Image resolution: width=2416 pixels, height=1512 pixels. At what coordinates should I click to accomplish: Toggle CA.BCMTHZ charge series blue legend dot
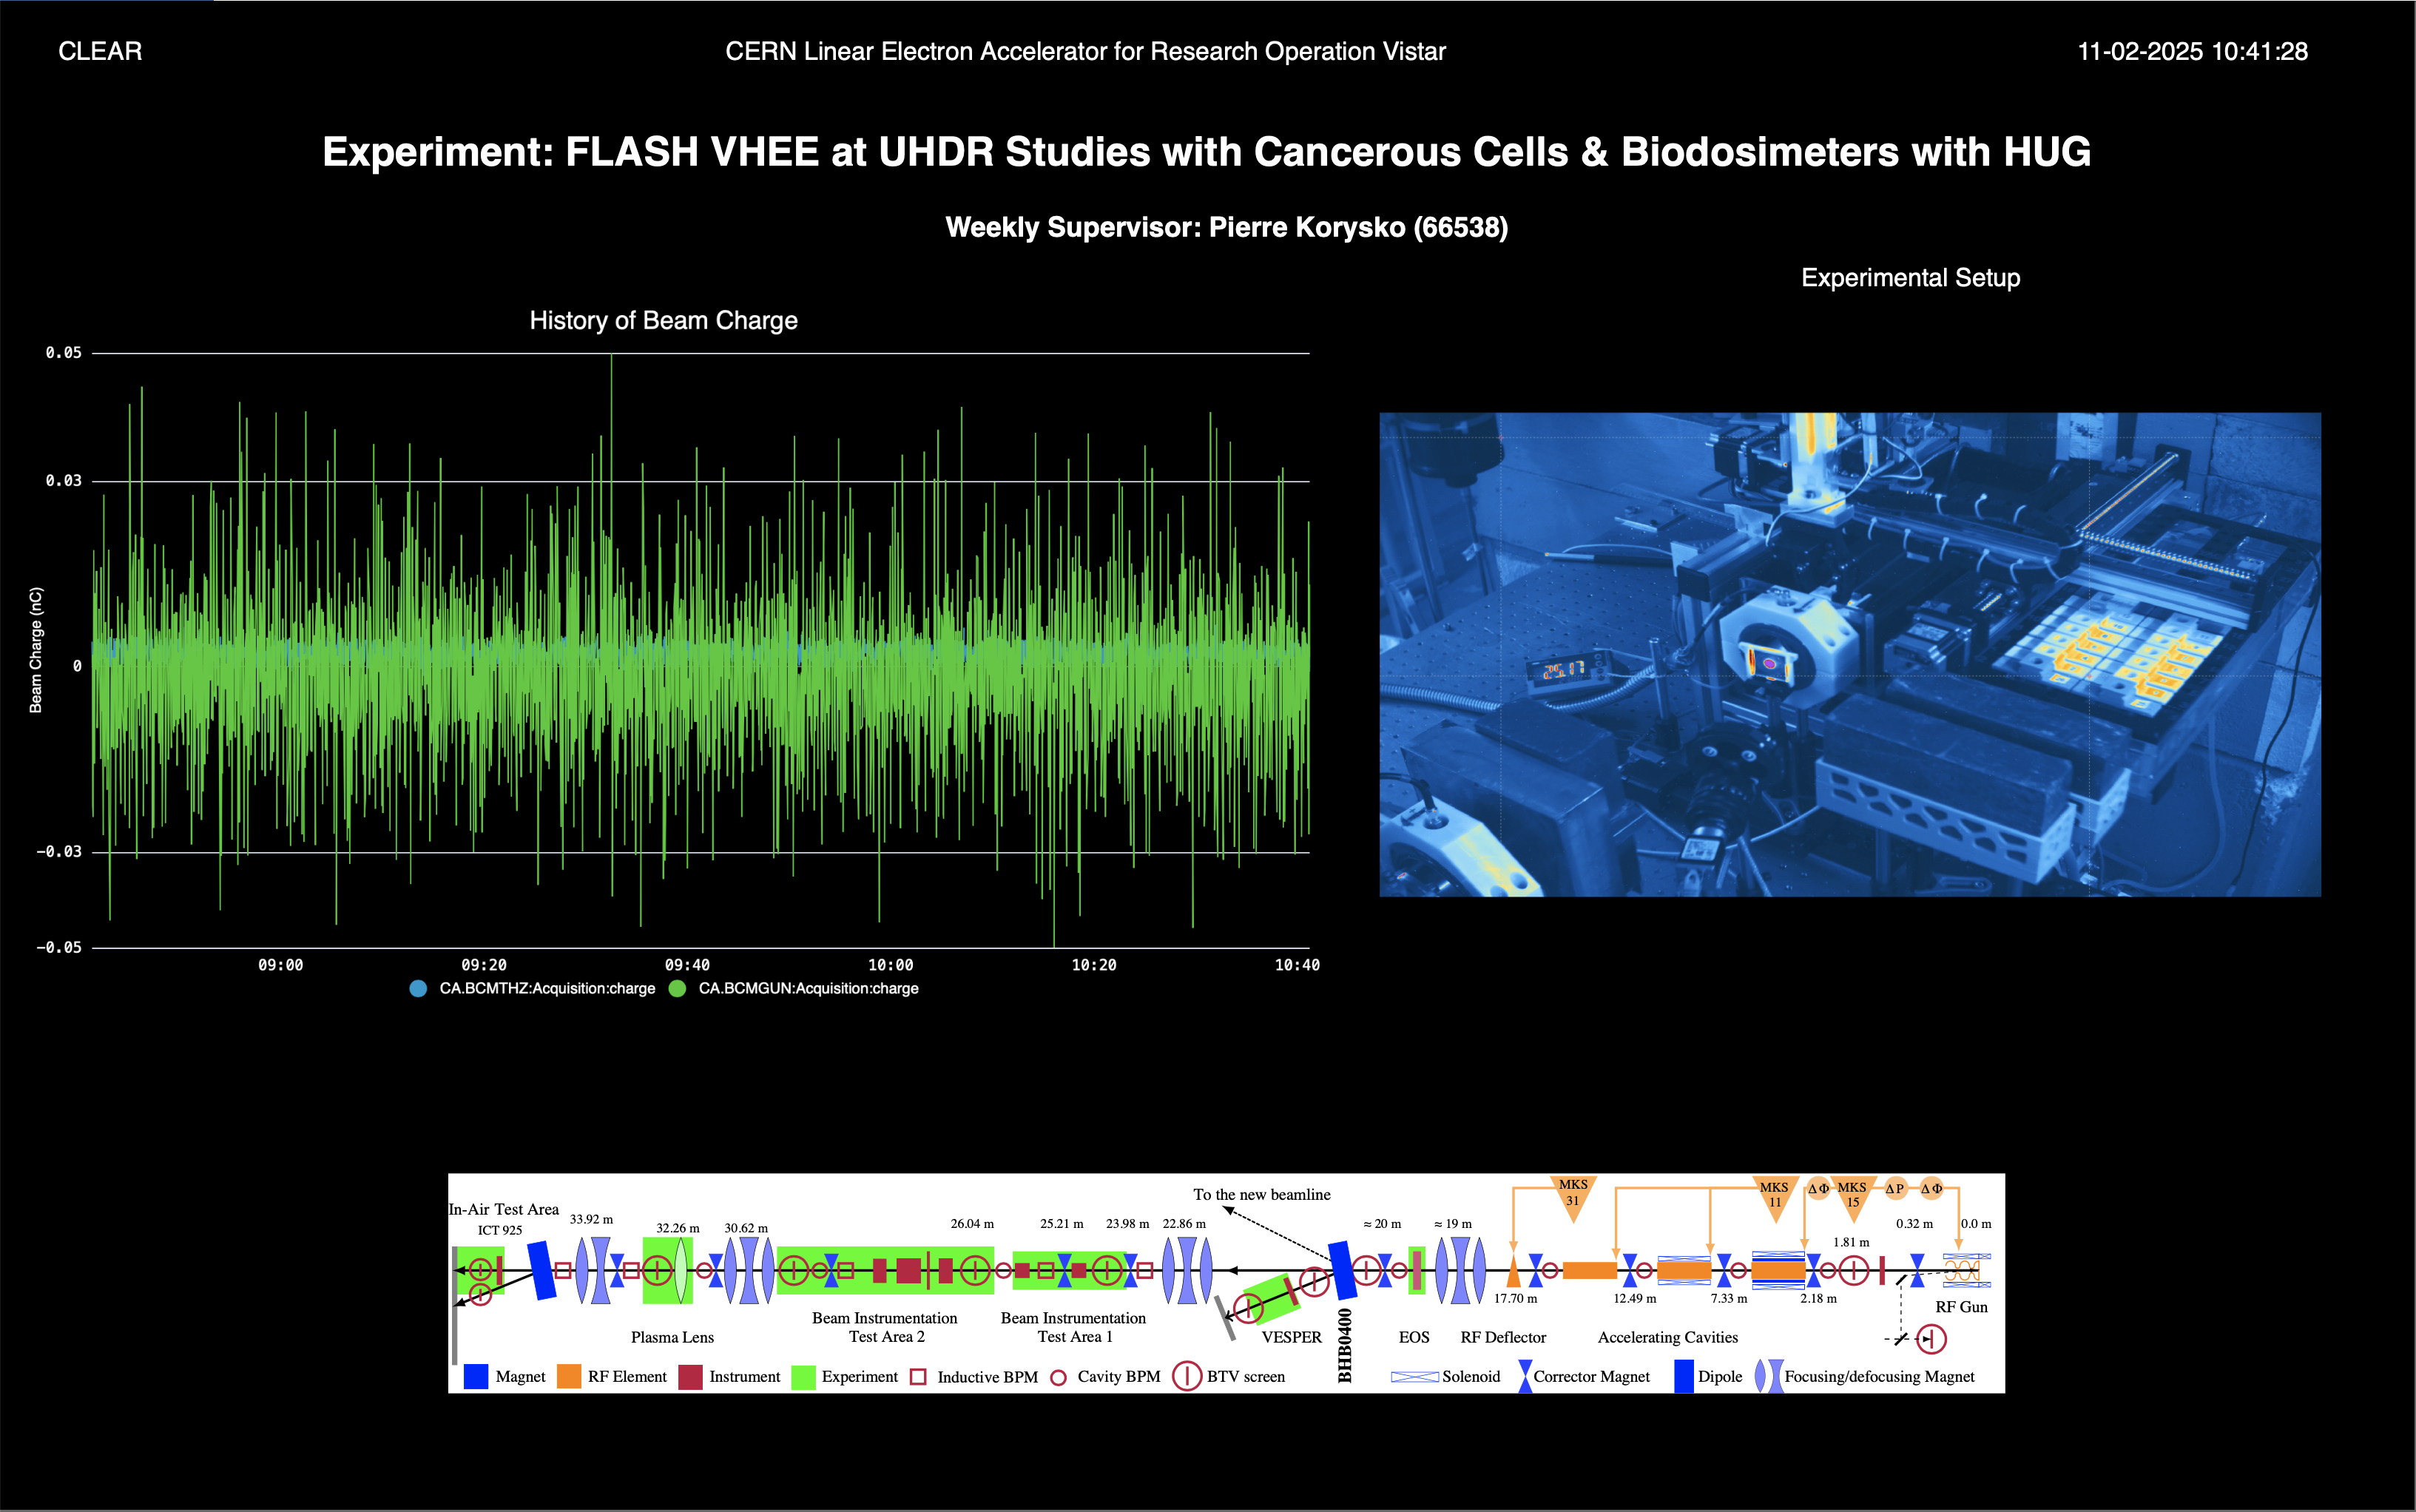[x=418, y=989]
